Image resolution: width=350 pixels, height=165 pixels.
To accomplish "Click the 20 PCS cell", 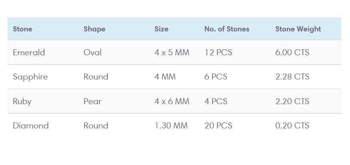I will (218, 126).
